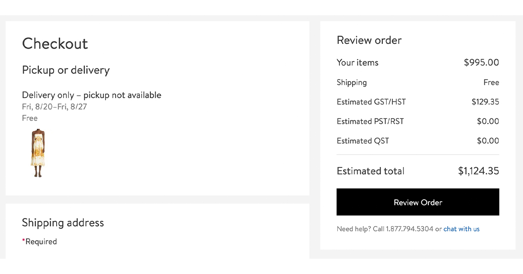Click the 'Your items' row label
523x274 pixels.
pyautogui.click(x=357, y=63)
